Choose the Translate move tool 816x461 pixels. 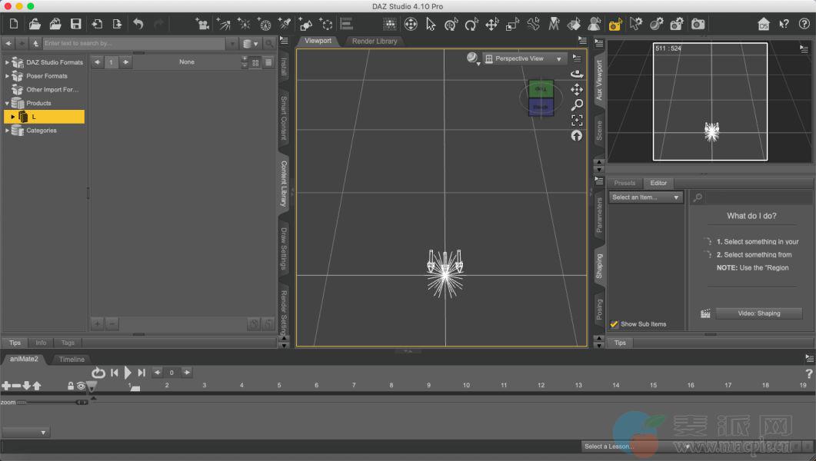click(x=492, y=25)
